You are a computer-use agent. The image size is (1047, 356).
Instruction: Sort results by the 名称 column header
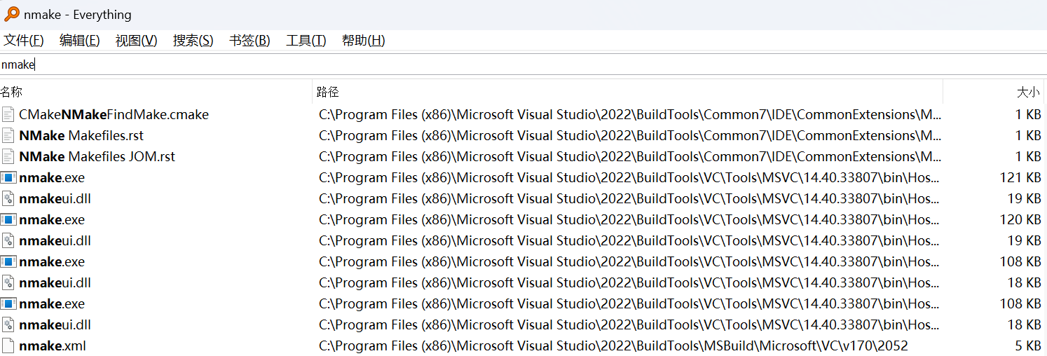click(x=156, y=92)
